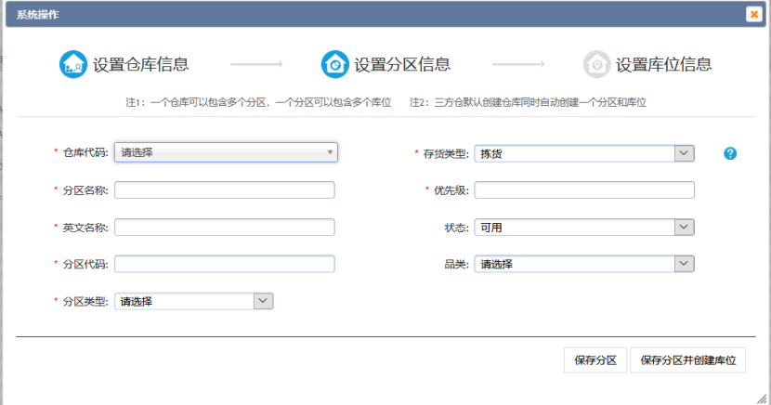The width and height of the screenshot is (771, 405).
Task: Select the 设置分区信息 step label
Action: point(402,65)
